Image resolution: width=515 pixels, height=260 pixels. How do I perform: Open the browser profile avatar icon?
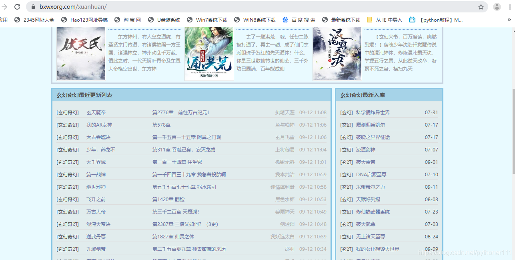(497, 7)
